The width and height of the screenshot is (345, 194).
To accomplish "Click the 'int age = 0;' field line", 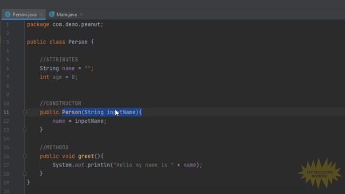I will 59,77.
